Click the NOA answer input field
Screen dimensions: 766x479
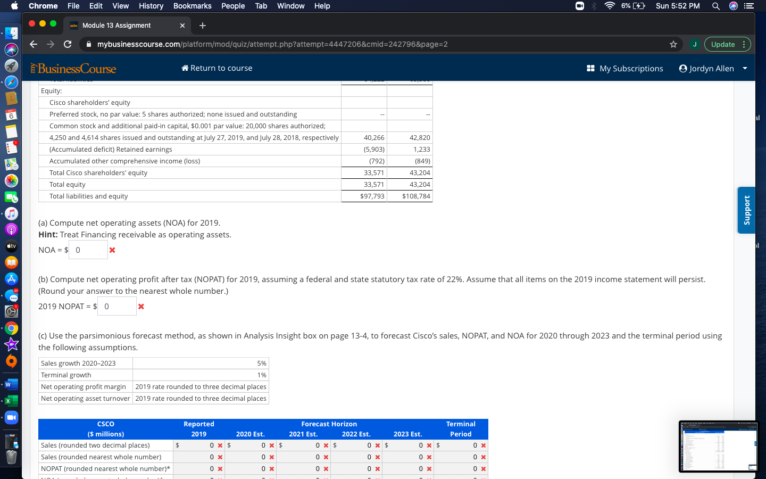click(88, 250)
